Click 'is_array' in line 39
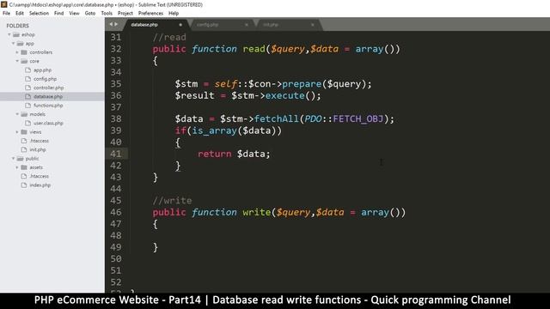The width and height of the screenshot is (550, 309). point(214,130)
